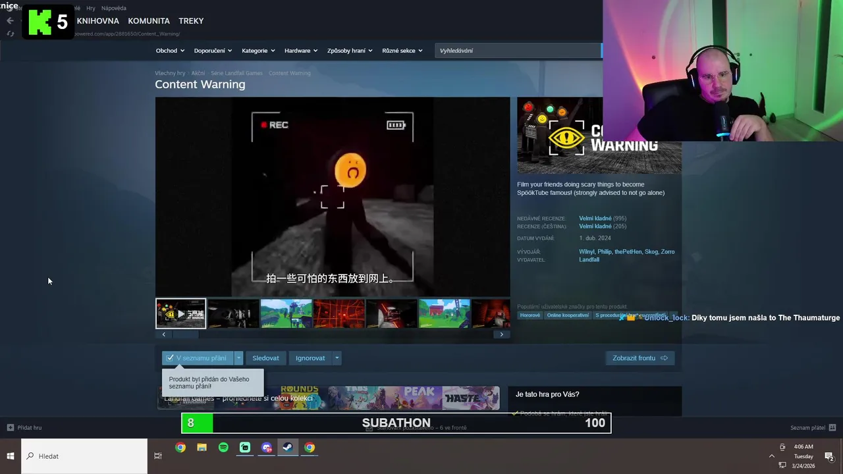
Task: Open Discord from the taskbar
Action: pyautogui.click(x=267, y=448)
